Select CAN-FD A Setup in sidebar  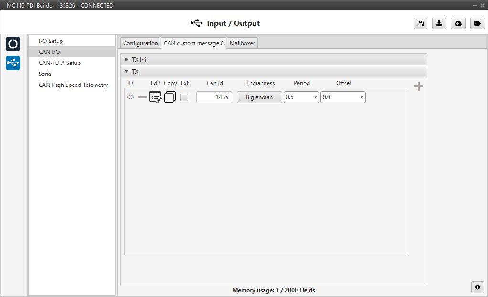60,63
